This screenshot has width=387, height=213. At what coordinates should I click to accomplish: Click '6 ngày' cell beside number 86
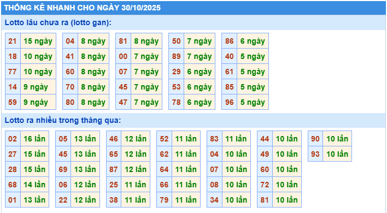(253, 41)
